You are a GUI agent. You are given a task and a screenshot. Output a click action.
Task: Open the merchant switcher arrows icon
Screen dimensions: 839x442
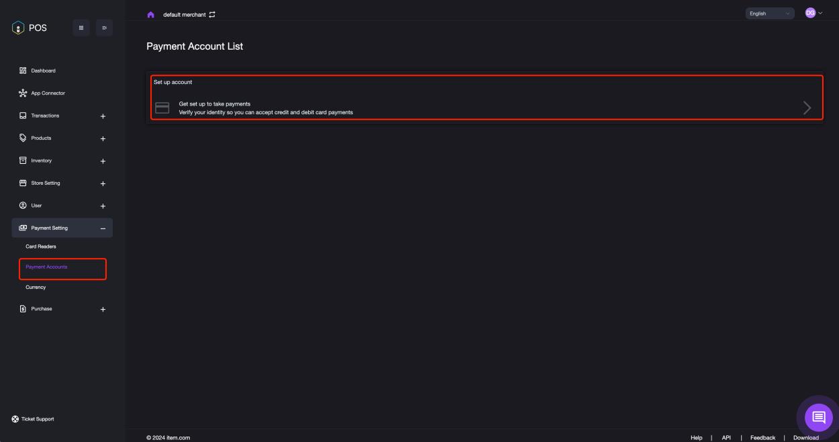(x=211, y=13)
